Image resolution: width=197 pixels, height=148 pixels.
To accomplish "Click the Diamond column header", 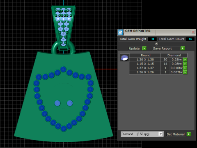I will point(174,55).
